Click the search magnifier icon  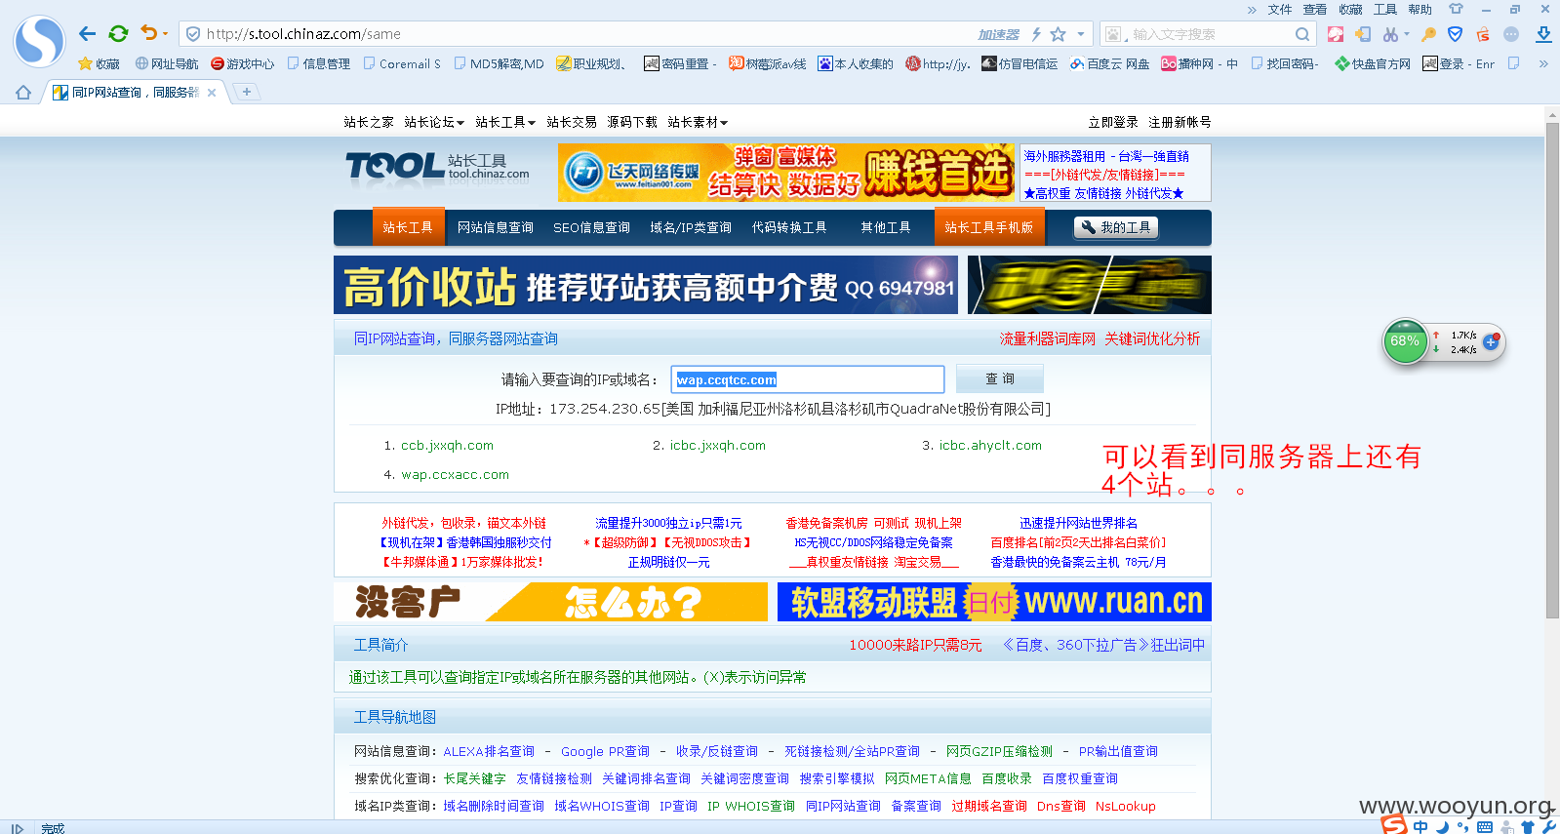point(1302,34)
